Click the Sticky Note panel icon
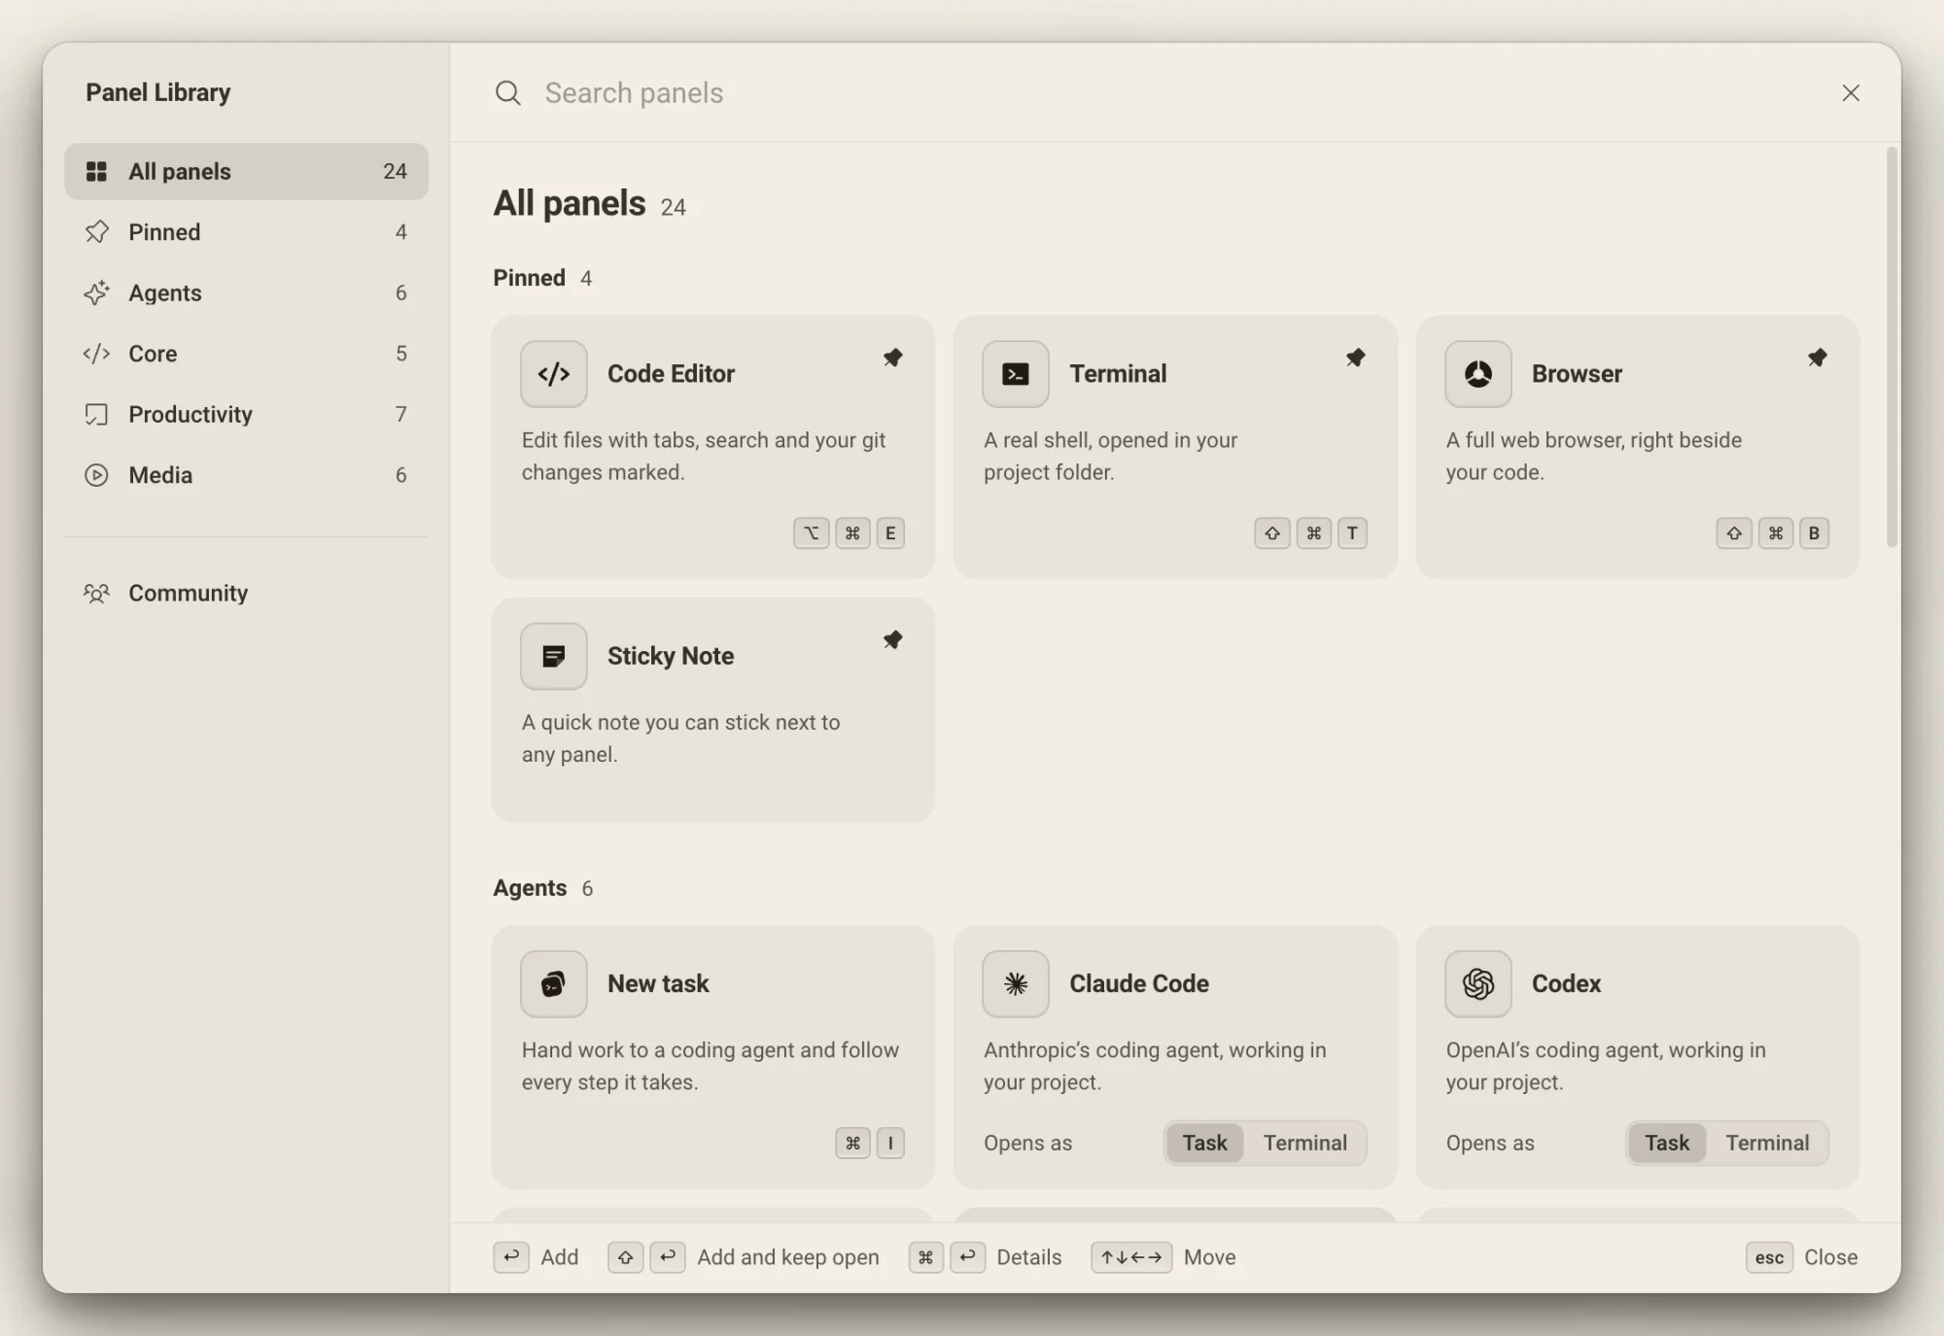 pyautogui.click(x=553, y=657)
